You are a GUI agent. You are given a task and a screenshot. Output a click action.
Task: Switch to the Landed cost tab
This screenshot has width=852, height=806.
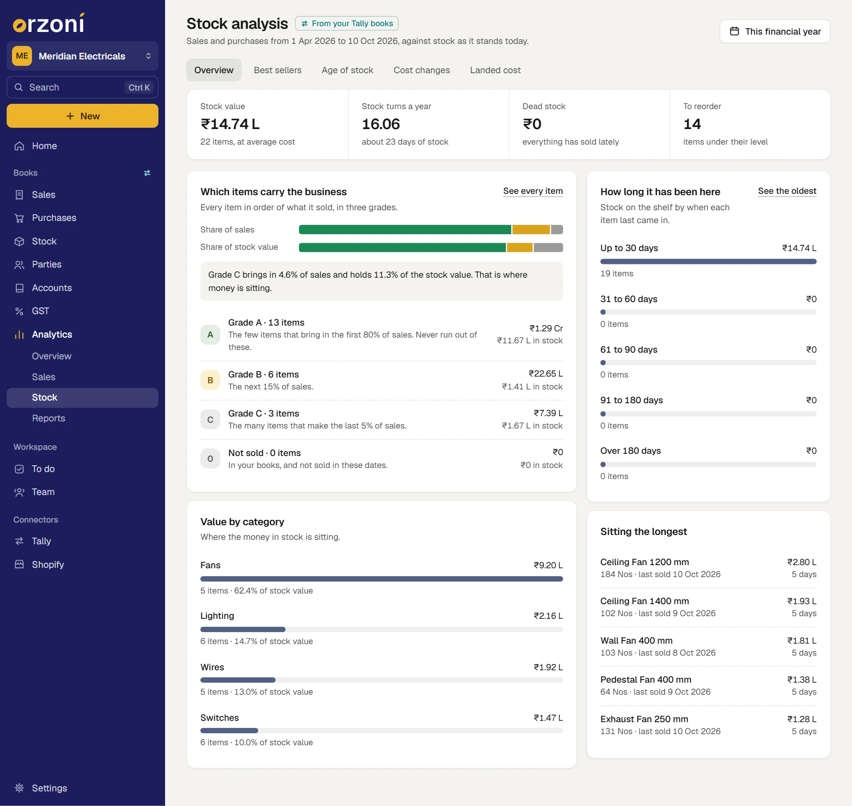(x=495, y=70)
